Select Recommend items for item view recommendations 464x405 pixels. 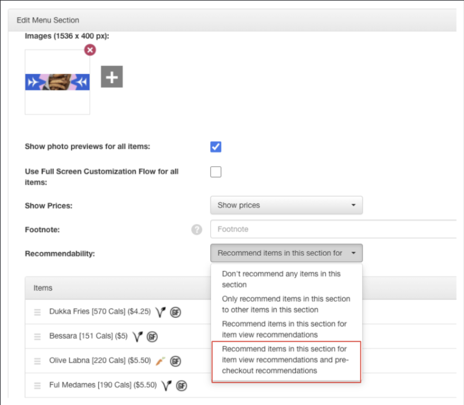click(284, 329)
